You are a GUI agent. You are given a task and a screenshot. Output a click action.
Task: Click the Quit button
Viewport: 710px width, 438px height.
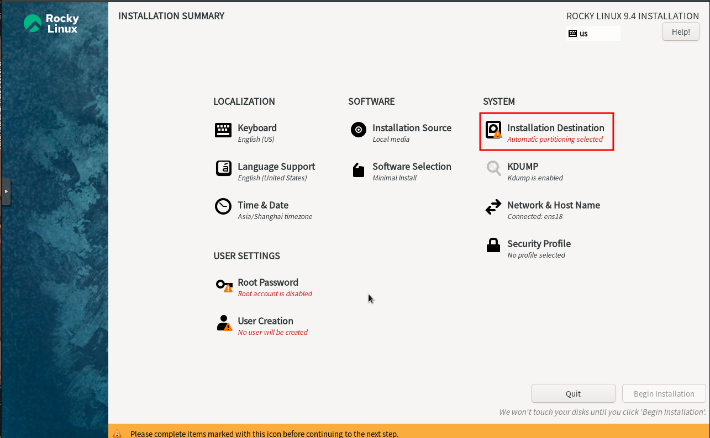[x=573, y=394]
